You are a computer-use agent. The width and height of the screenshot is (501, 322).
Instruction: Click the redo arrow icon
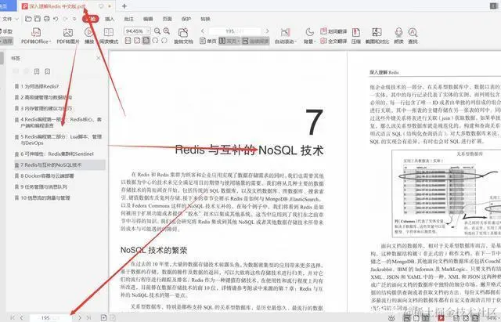(65, 19)
